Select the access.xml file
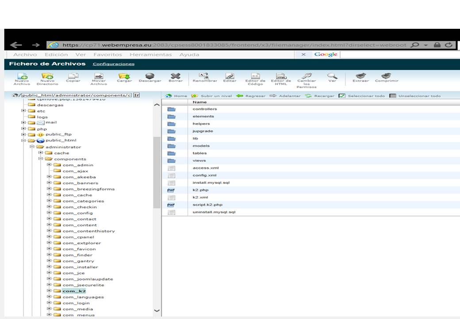Viewport: 460px width, 319px height. click(206, 168)
